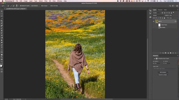Collapse smart filters arrow on Layer 0
The width and height of the screenshot is (179, 100).
(177, 21)
